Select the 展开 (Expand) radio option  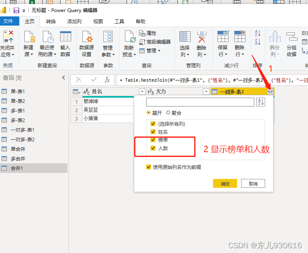149,113
